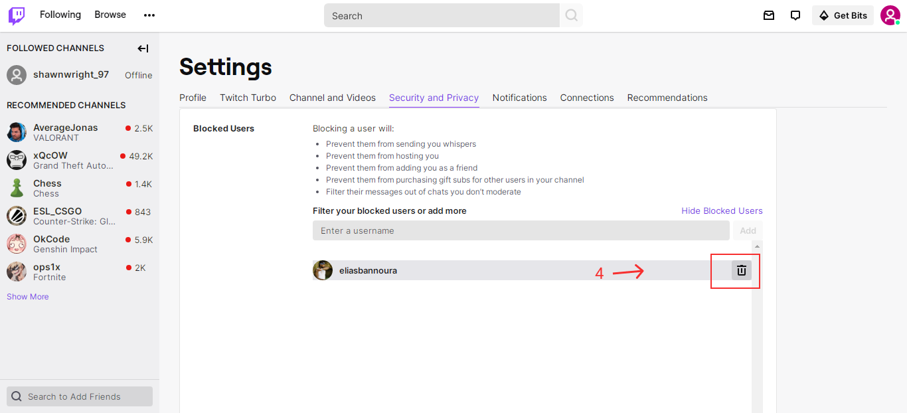Click the Twitch logo home icon
This screenshot has width=907, height=413.
17,15
